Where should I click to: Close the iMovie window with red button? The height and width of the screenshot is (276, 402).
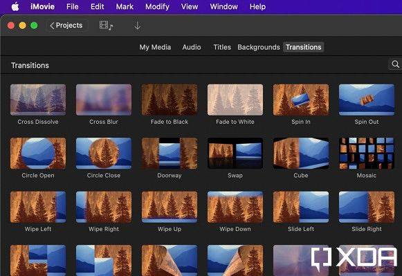(x=11, y=26)
